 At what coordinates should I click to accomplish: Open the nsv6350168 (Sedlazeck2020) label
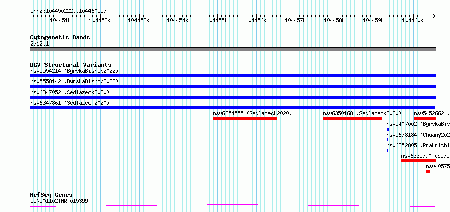(x=362, y=113)
